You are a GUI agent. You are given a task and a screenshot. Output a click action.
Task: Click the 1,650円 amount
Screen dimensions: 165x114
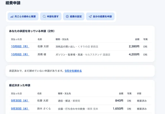118,109
